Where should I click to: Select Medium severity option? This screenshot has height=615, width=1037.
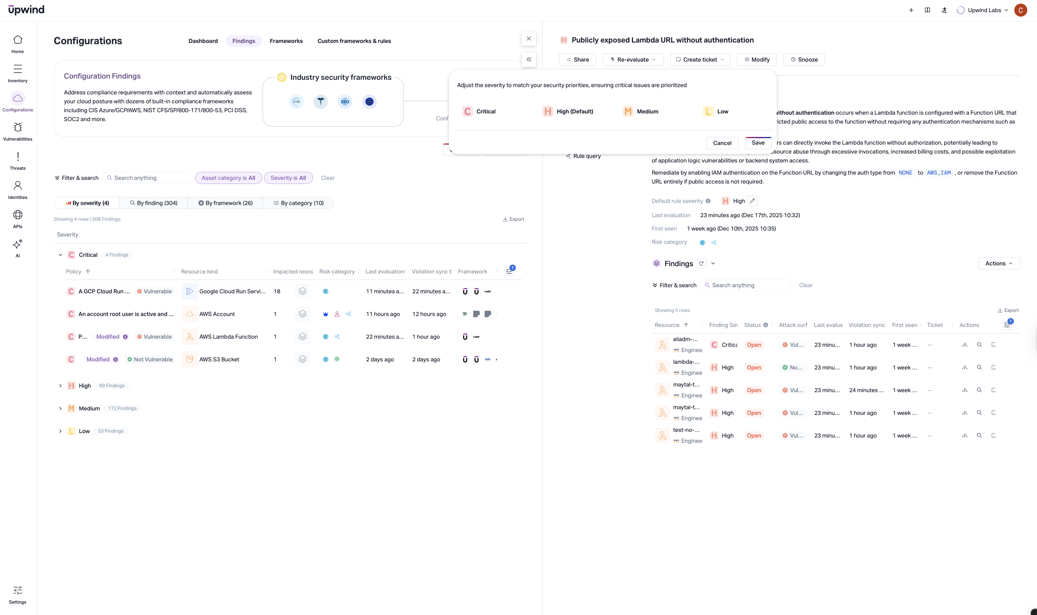point(641,111)
